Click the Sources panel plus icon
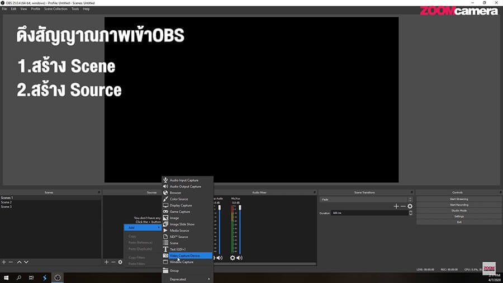This screenshot has height=283, width=503. 107,262
